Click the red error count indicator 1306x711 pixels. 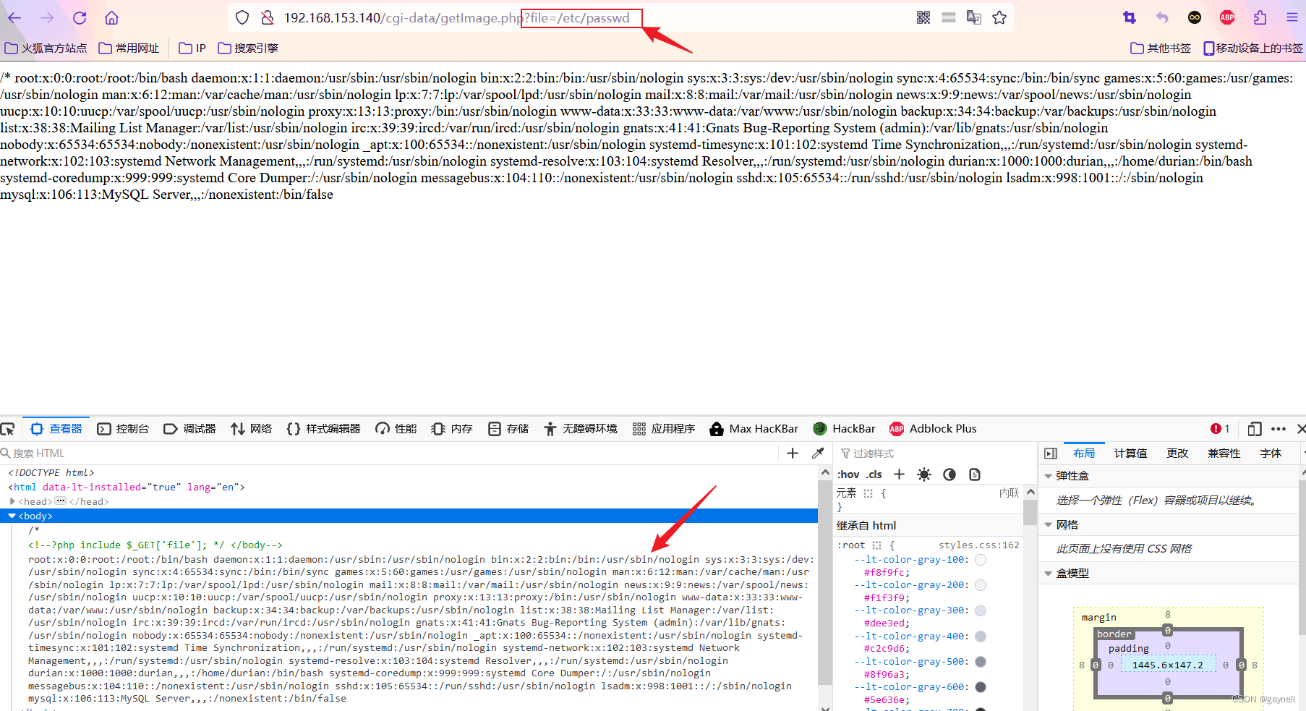click(1220, 429)
